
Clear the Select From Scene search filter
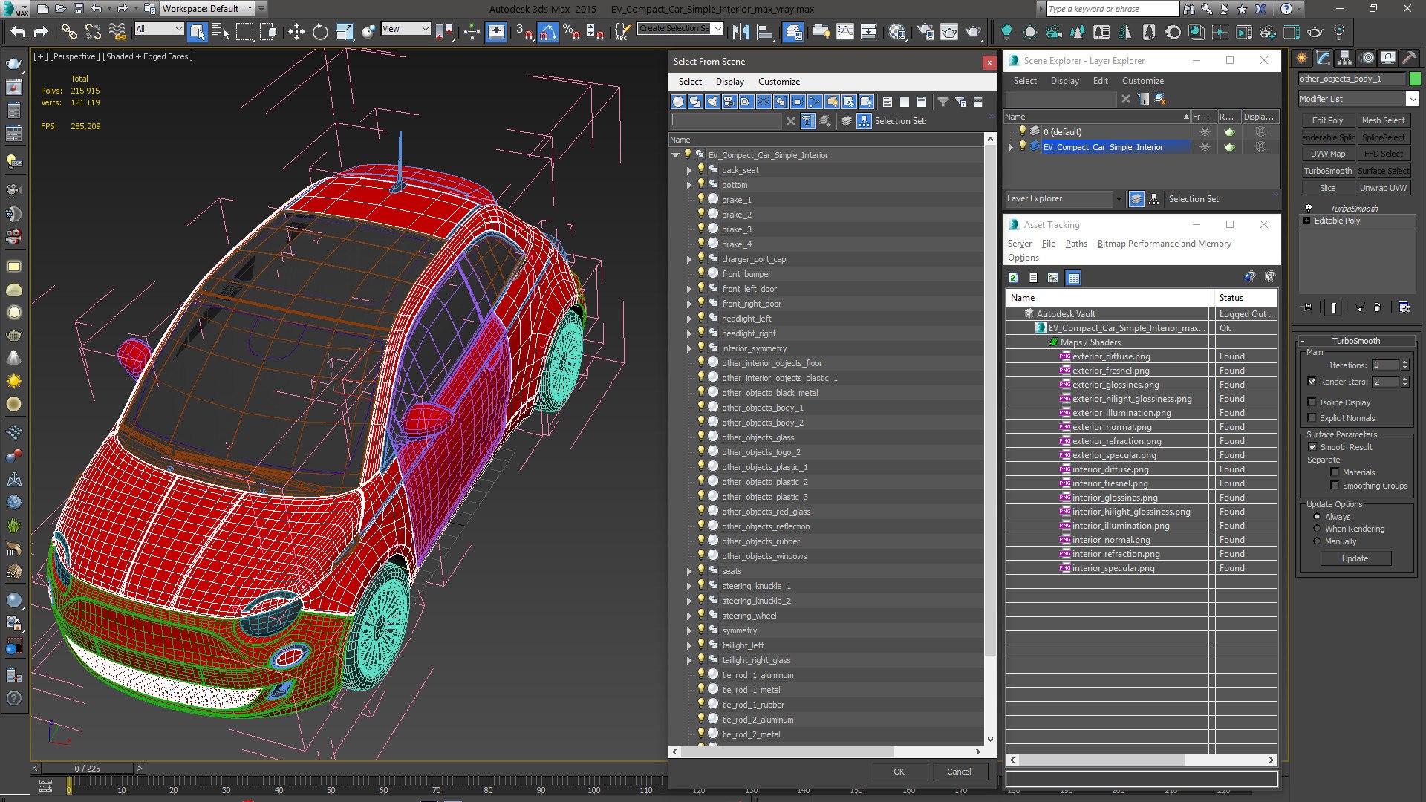(790, 121)
